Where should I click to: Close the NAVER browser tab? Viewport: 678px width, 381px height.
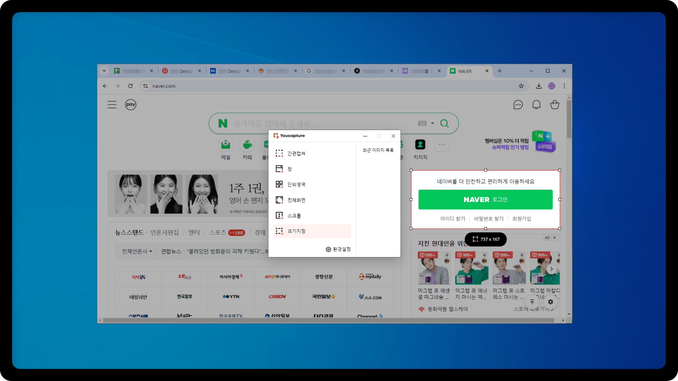pos(487,71)
